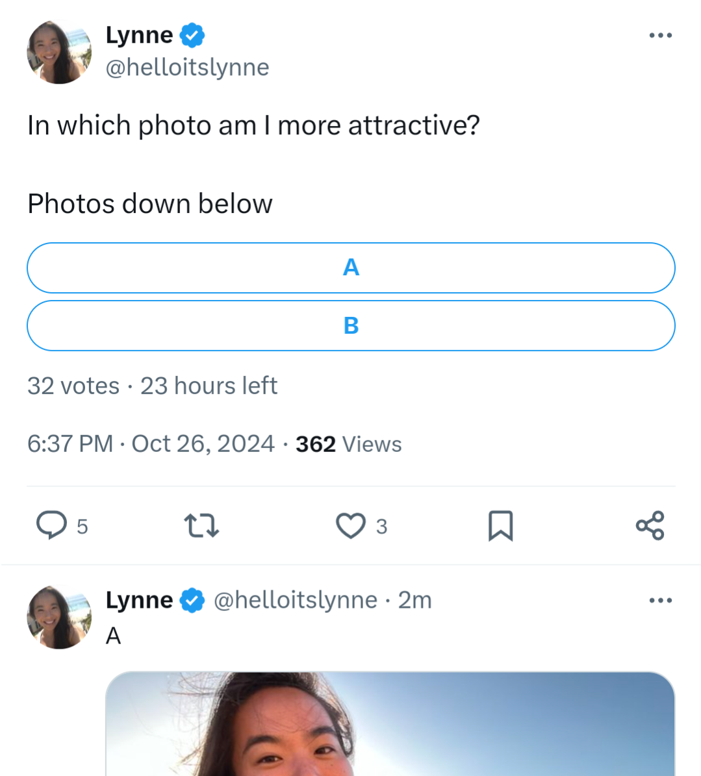Share the poll tweet
The image size is (701, 776).
click(650, 525)
